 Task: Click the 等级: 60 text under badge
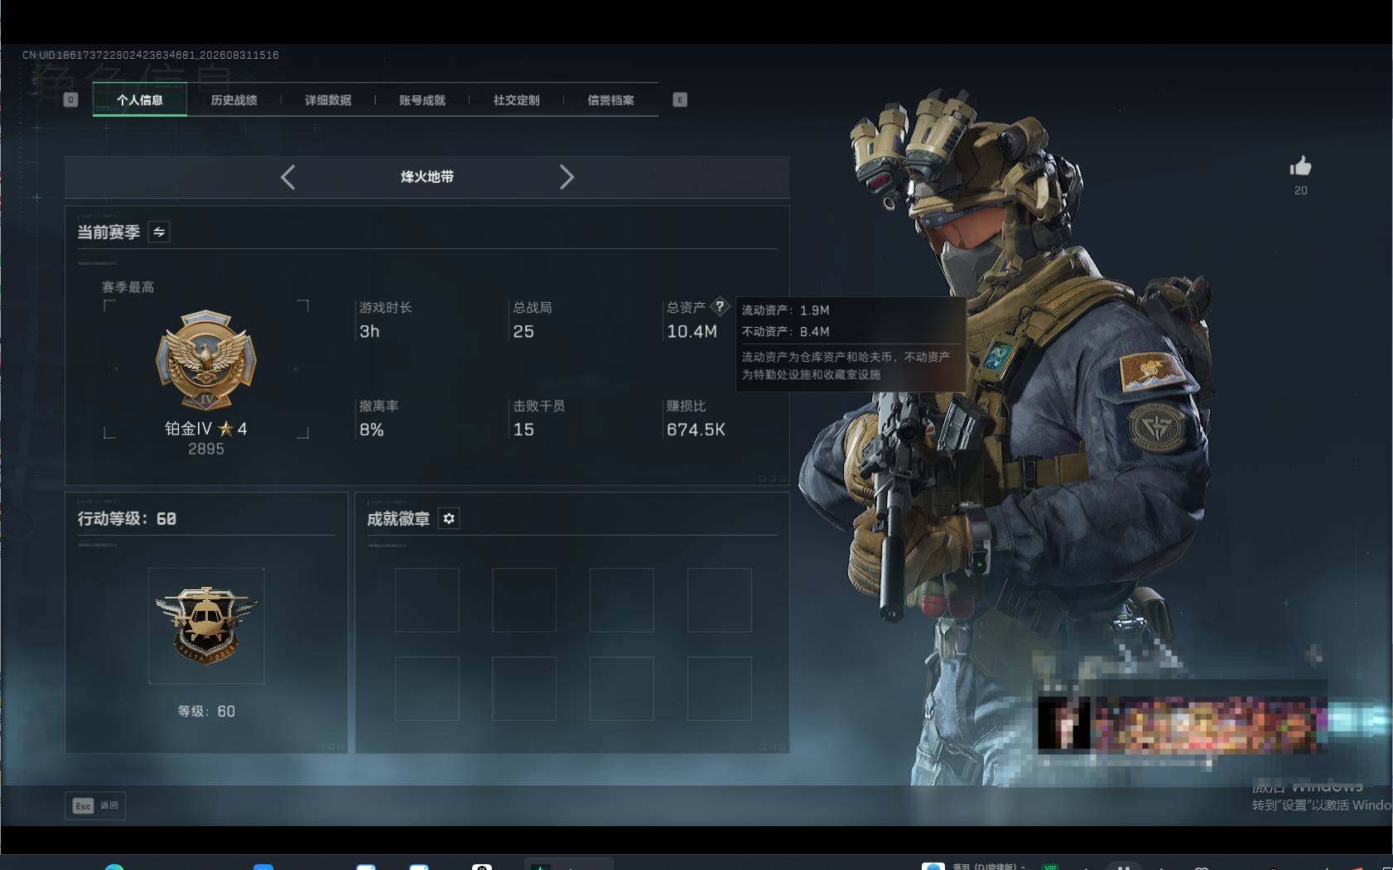[x=206, y=712]
